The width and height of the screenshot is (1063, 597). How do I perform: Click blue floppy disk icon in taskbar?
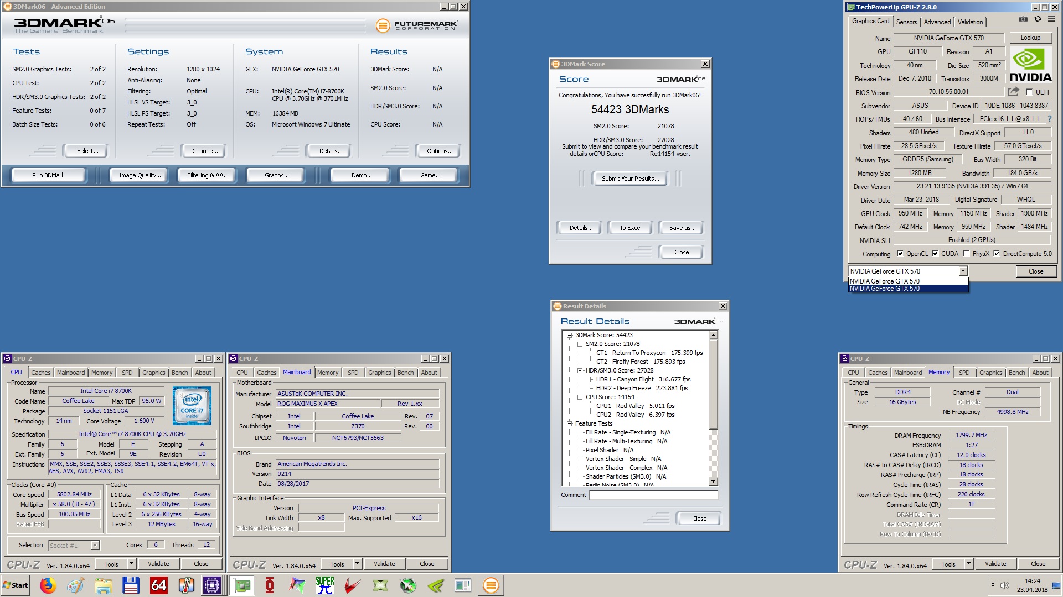tap(131, 585)
